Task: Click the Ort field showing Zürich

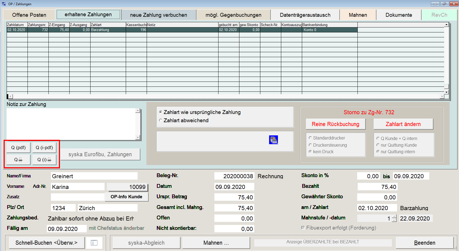Action: tap(108, 208)
